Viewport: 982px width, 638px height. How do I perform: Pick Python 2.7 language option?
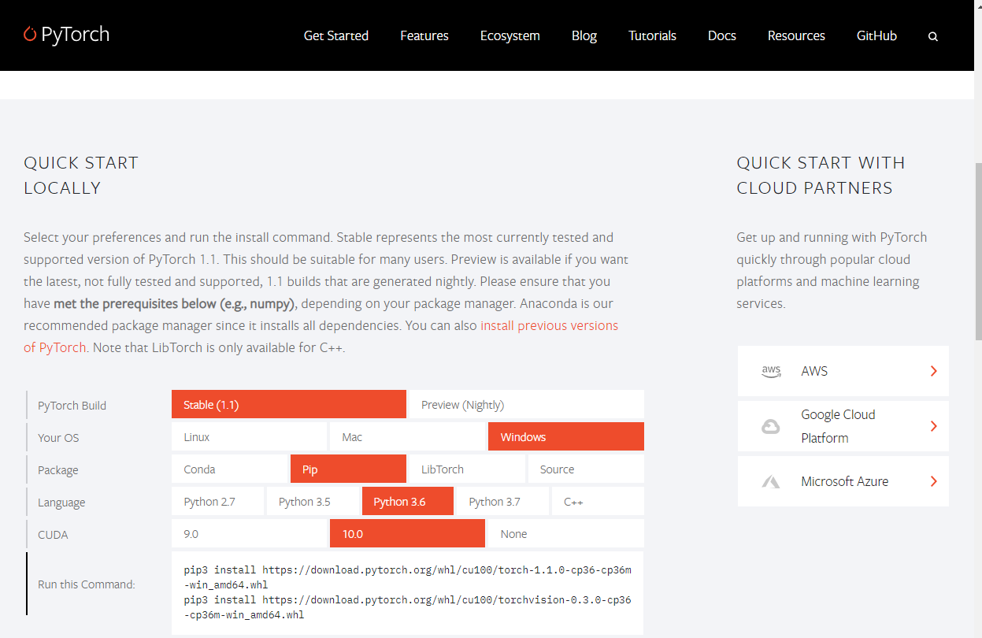coord(217,501)
